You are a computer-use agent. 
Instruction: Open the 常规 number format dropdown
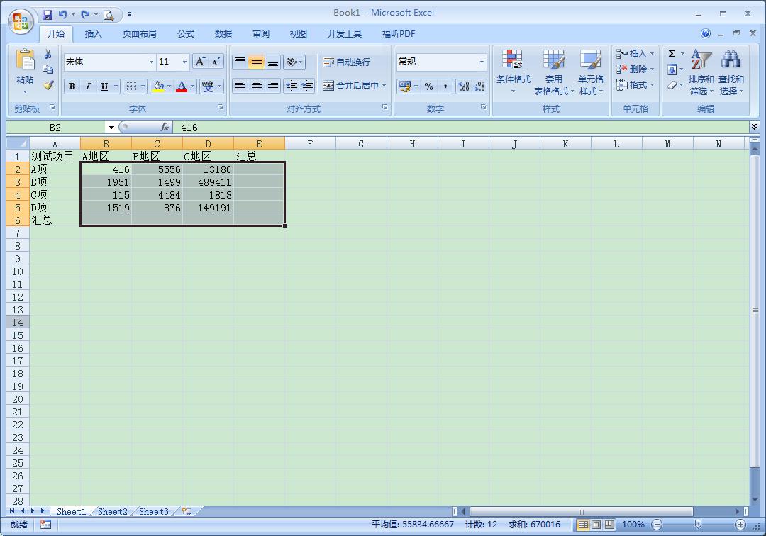482,62
